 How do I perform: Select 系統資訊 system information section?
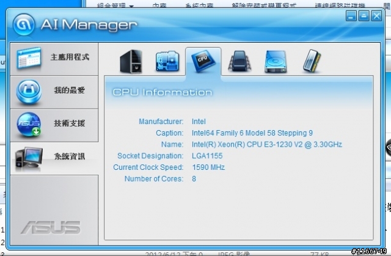tap(54, 158)
